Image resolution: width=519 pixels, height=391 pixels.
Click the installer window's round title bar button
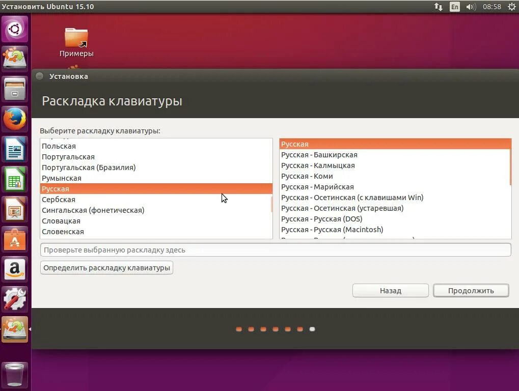click(x=39, y=76)
